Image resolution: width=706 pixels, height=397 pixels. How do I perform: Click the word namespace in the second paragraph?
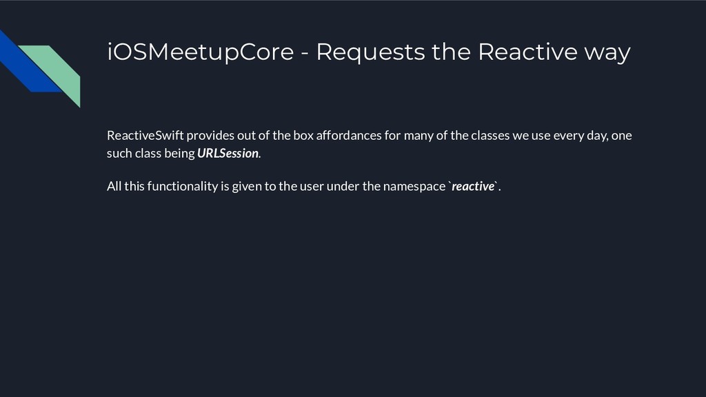click(414, 186)
